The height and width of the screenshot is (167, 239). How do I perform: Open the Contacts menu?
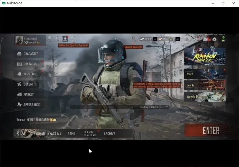[x=29, y=64]
